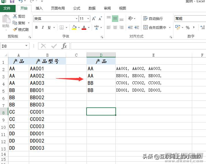Viewport: 206px width, 164px height.
Task: Select the cell containing DD003
Action: [47, 148]
